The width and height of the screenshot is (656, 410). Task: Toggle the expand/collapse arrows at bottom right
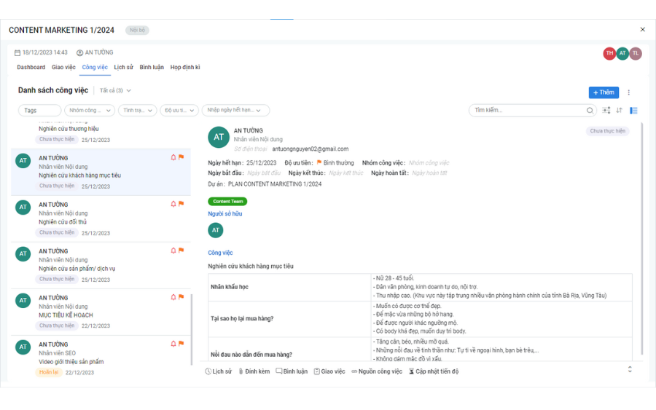(630, 369)
